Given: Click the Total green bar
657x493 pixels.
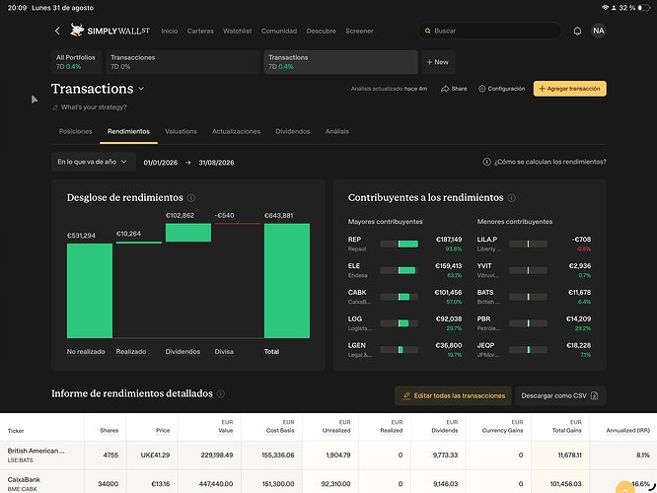Looking at the screenshot, I should click(x=287, y=281).
